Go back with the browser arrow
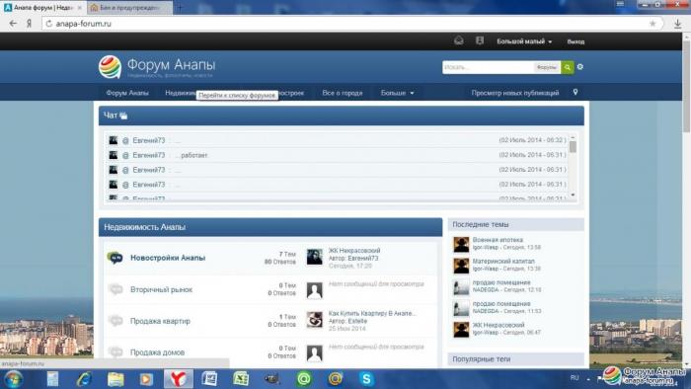The height and width of the screenshot is (389, 691). tap(13, 24)
